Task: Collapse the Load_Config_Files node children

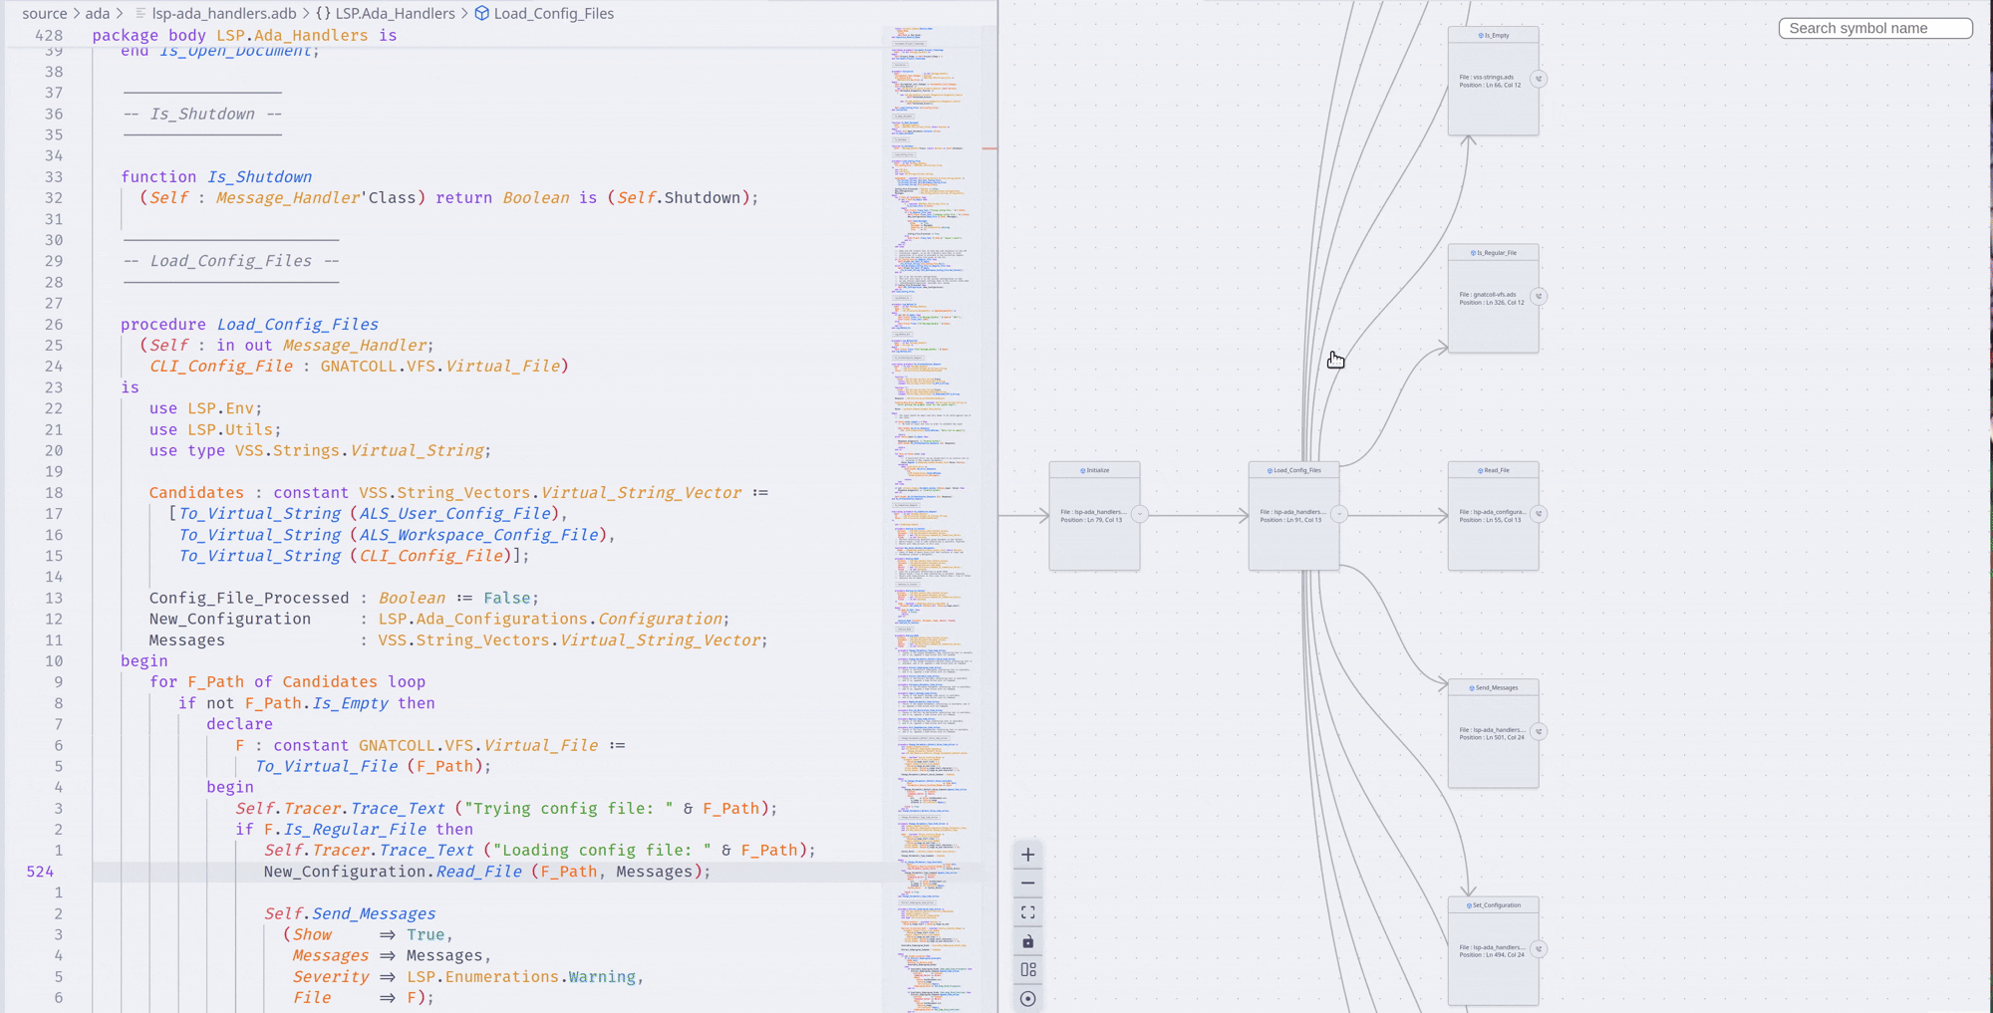Action: point(1339,514)
